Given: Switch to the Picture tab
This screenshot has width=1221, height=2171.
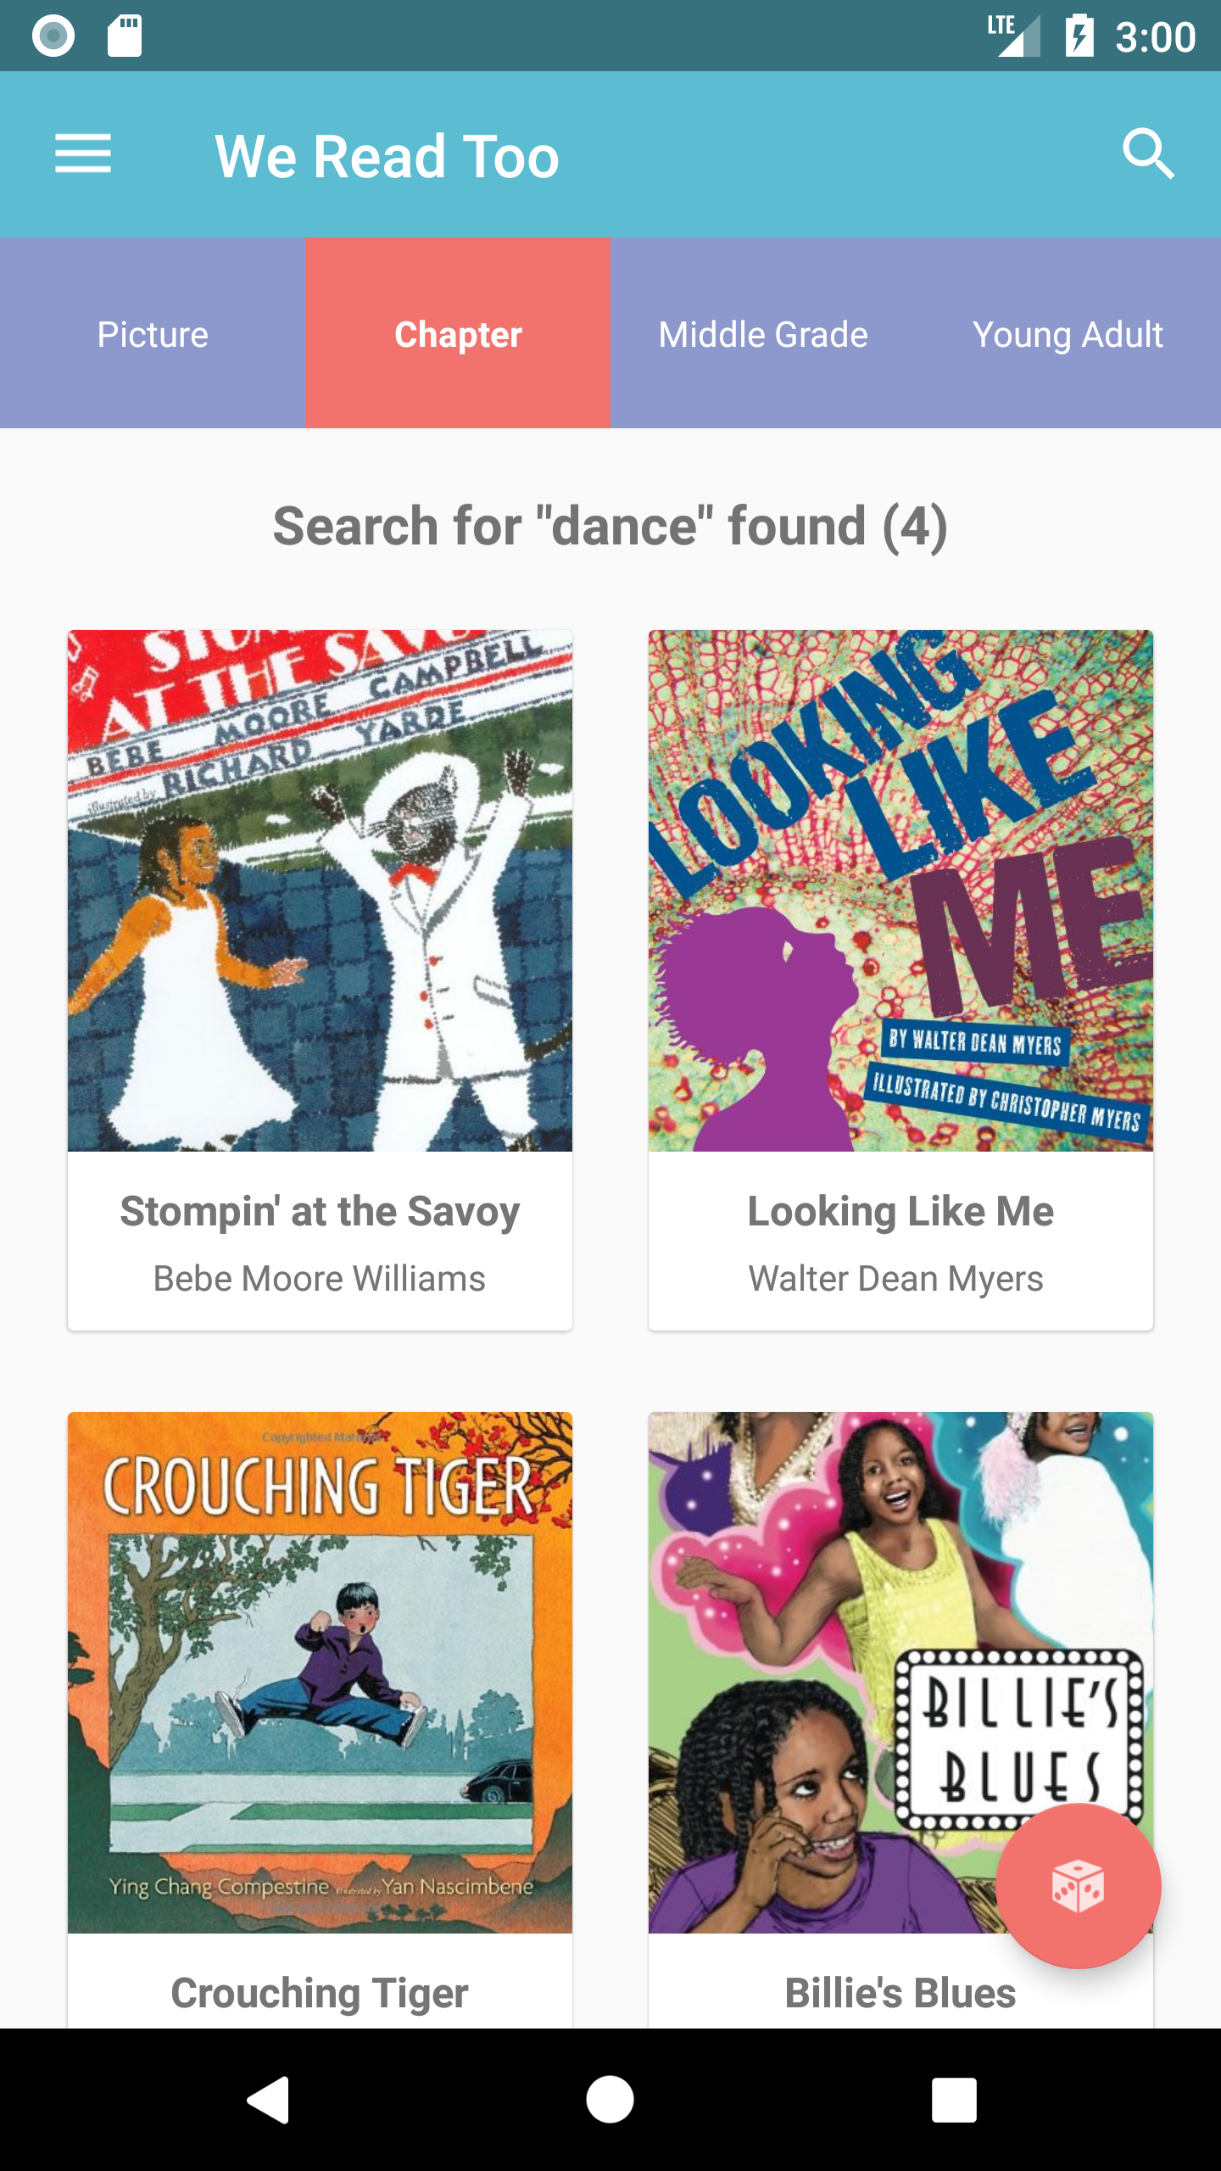Looking at the screenshot, I should pos(152,333).
